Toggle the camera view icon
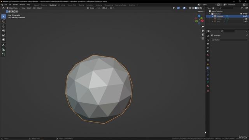 point(203,35)
